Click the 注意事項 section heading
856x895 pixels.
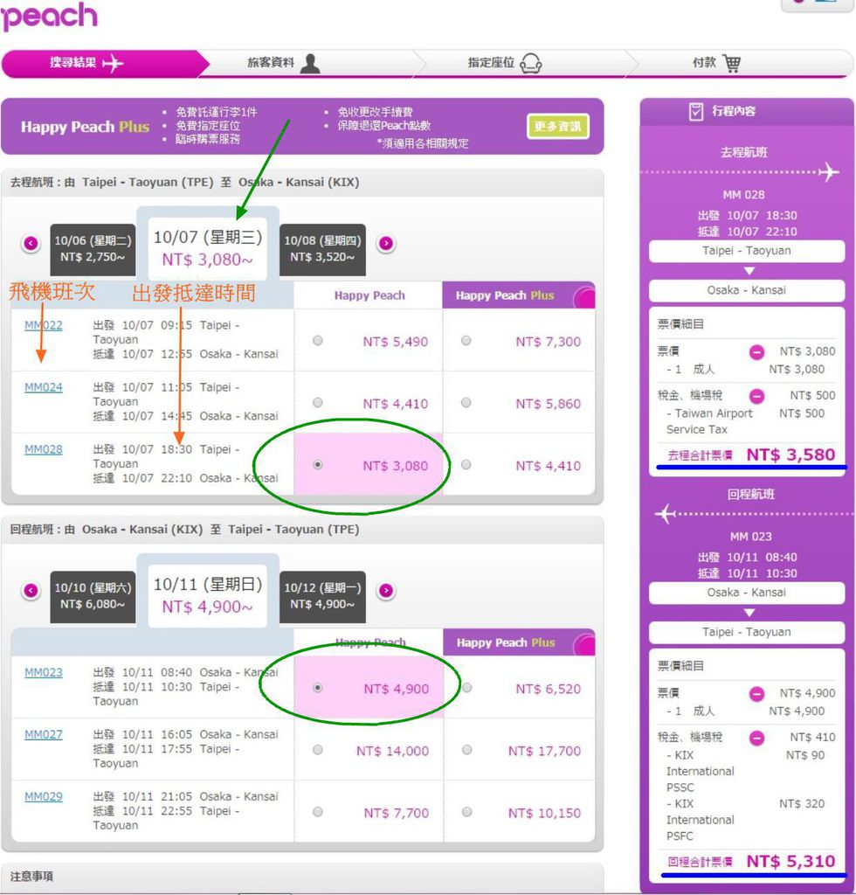click(32, 876)
